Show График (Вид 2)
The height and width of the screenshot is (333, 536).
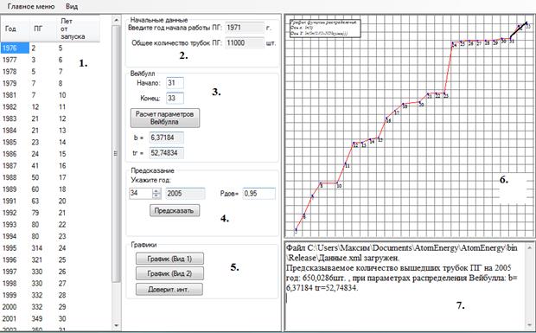coord(170,273)
